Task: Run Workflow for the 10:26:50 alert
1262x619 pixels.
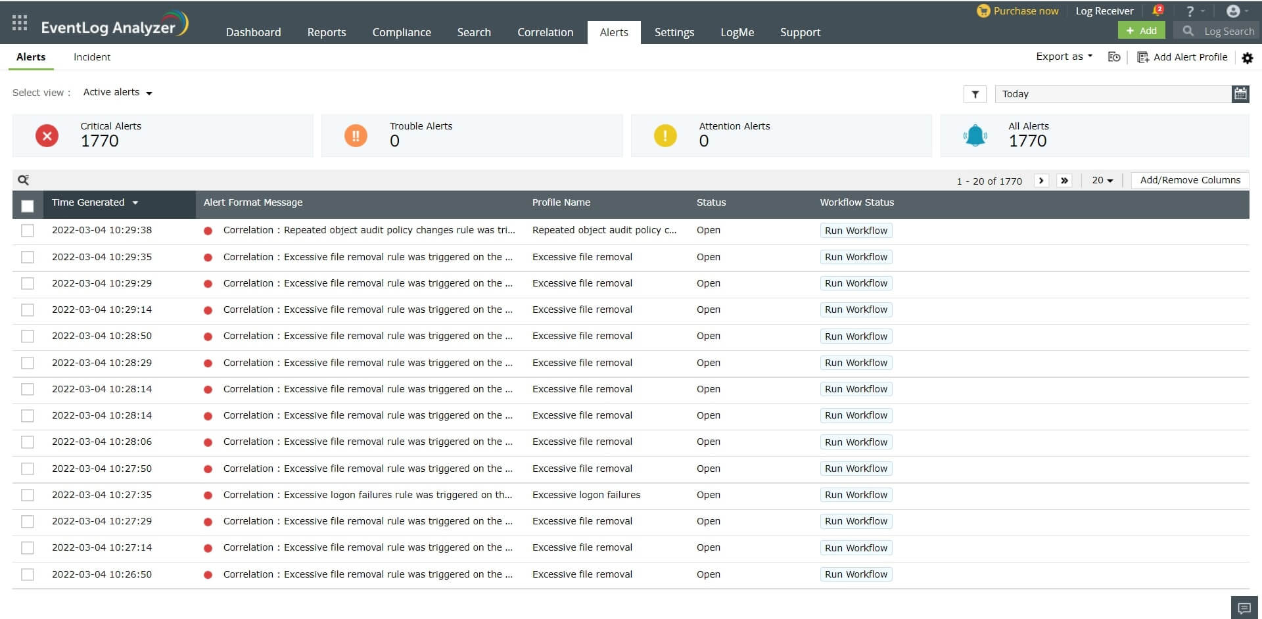Action: 856,574
